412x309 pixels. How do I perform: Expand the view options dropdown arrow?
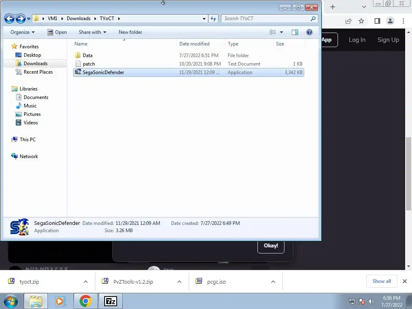[281, 32]
